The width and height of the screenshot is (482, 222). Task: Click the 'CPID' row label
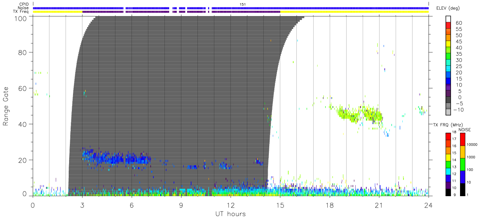[24, 4]
